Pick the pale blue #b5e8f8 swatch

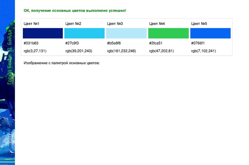127,33
